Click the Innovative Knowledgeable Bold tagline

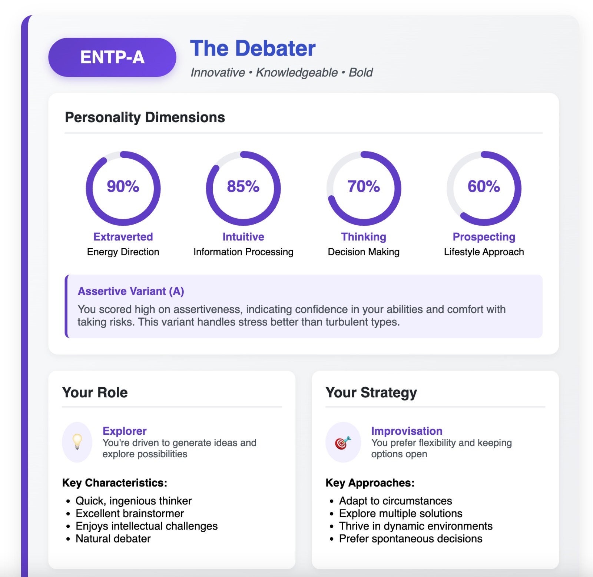coord(282,73)
